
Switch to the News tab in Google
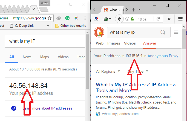[27, 57]
